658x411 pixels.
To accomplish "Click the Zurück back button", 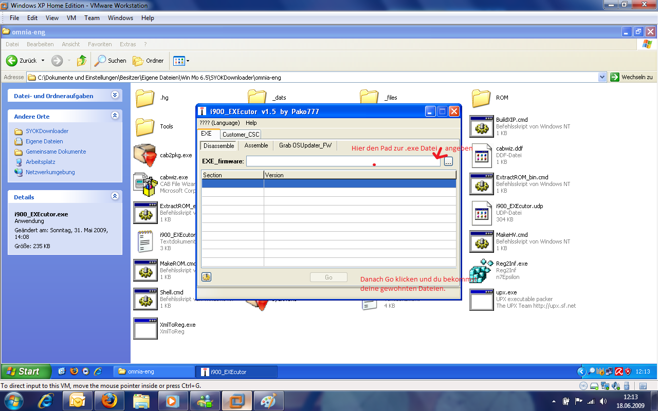I will 21,61.
